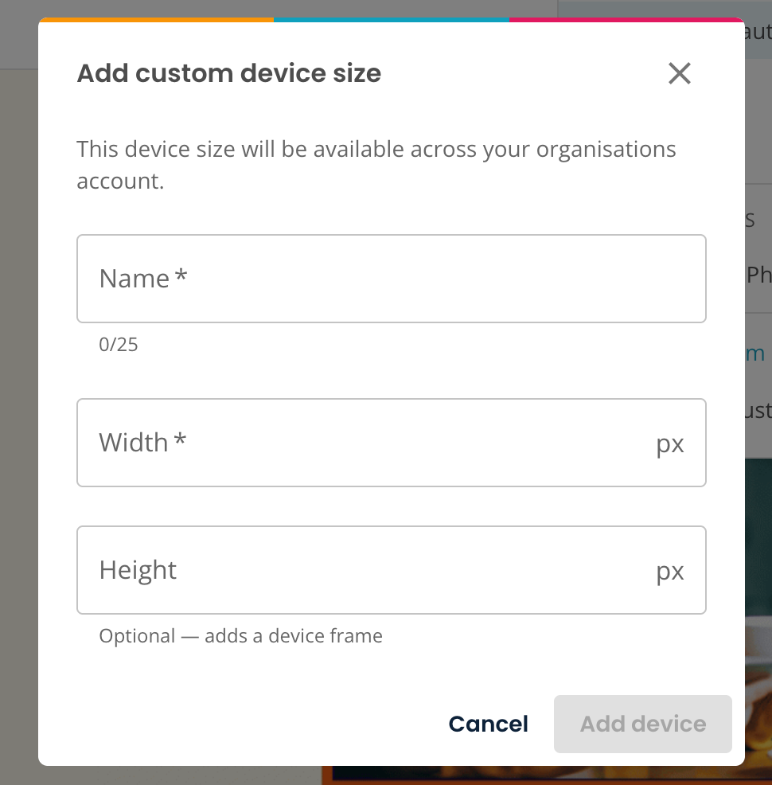Screen dimensions: 772x785
Task: Click the 'Name *' placeholder label
Action: pyautogui.click(x=143, y=279)
